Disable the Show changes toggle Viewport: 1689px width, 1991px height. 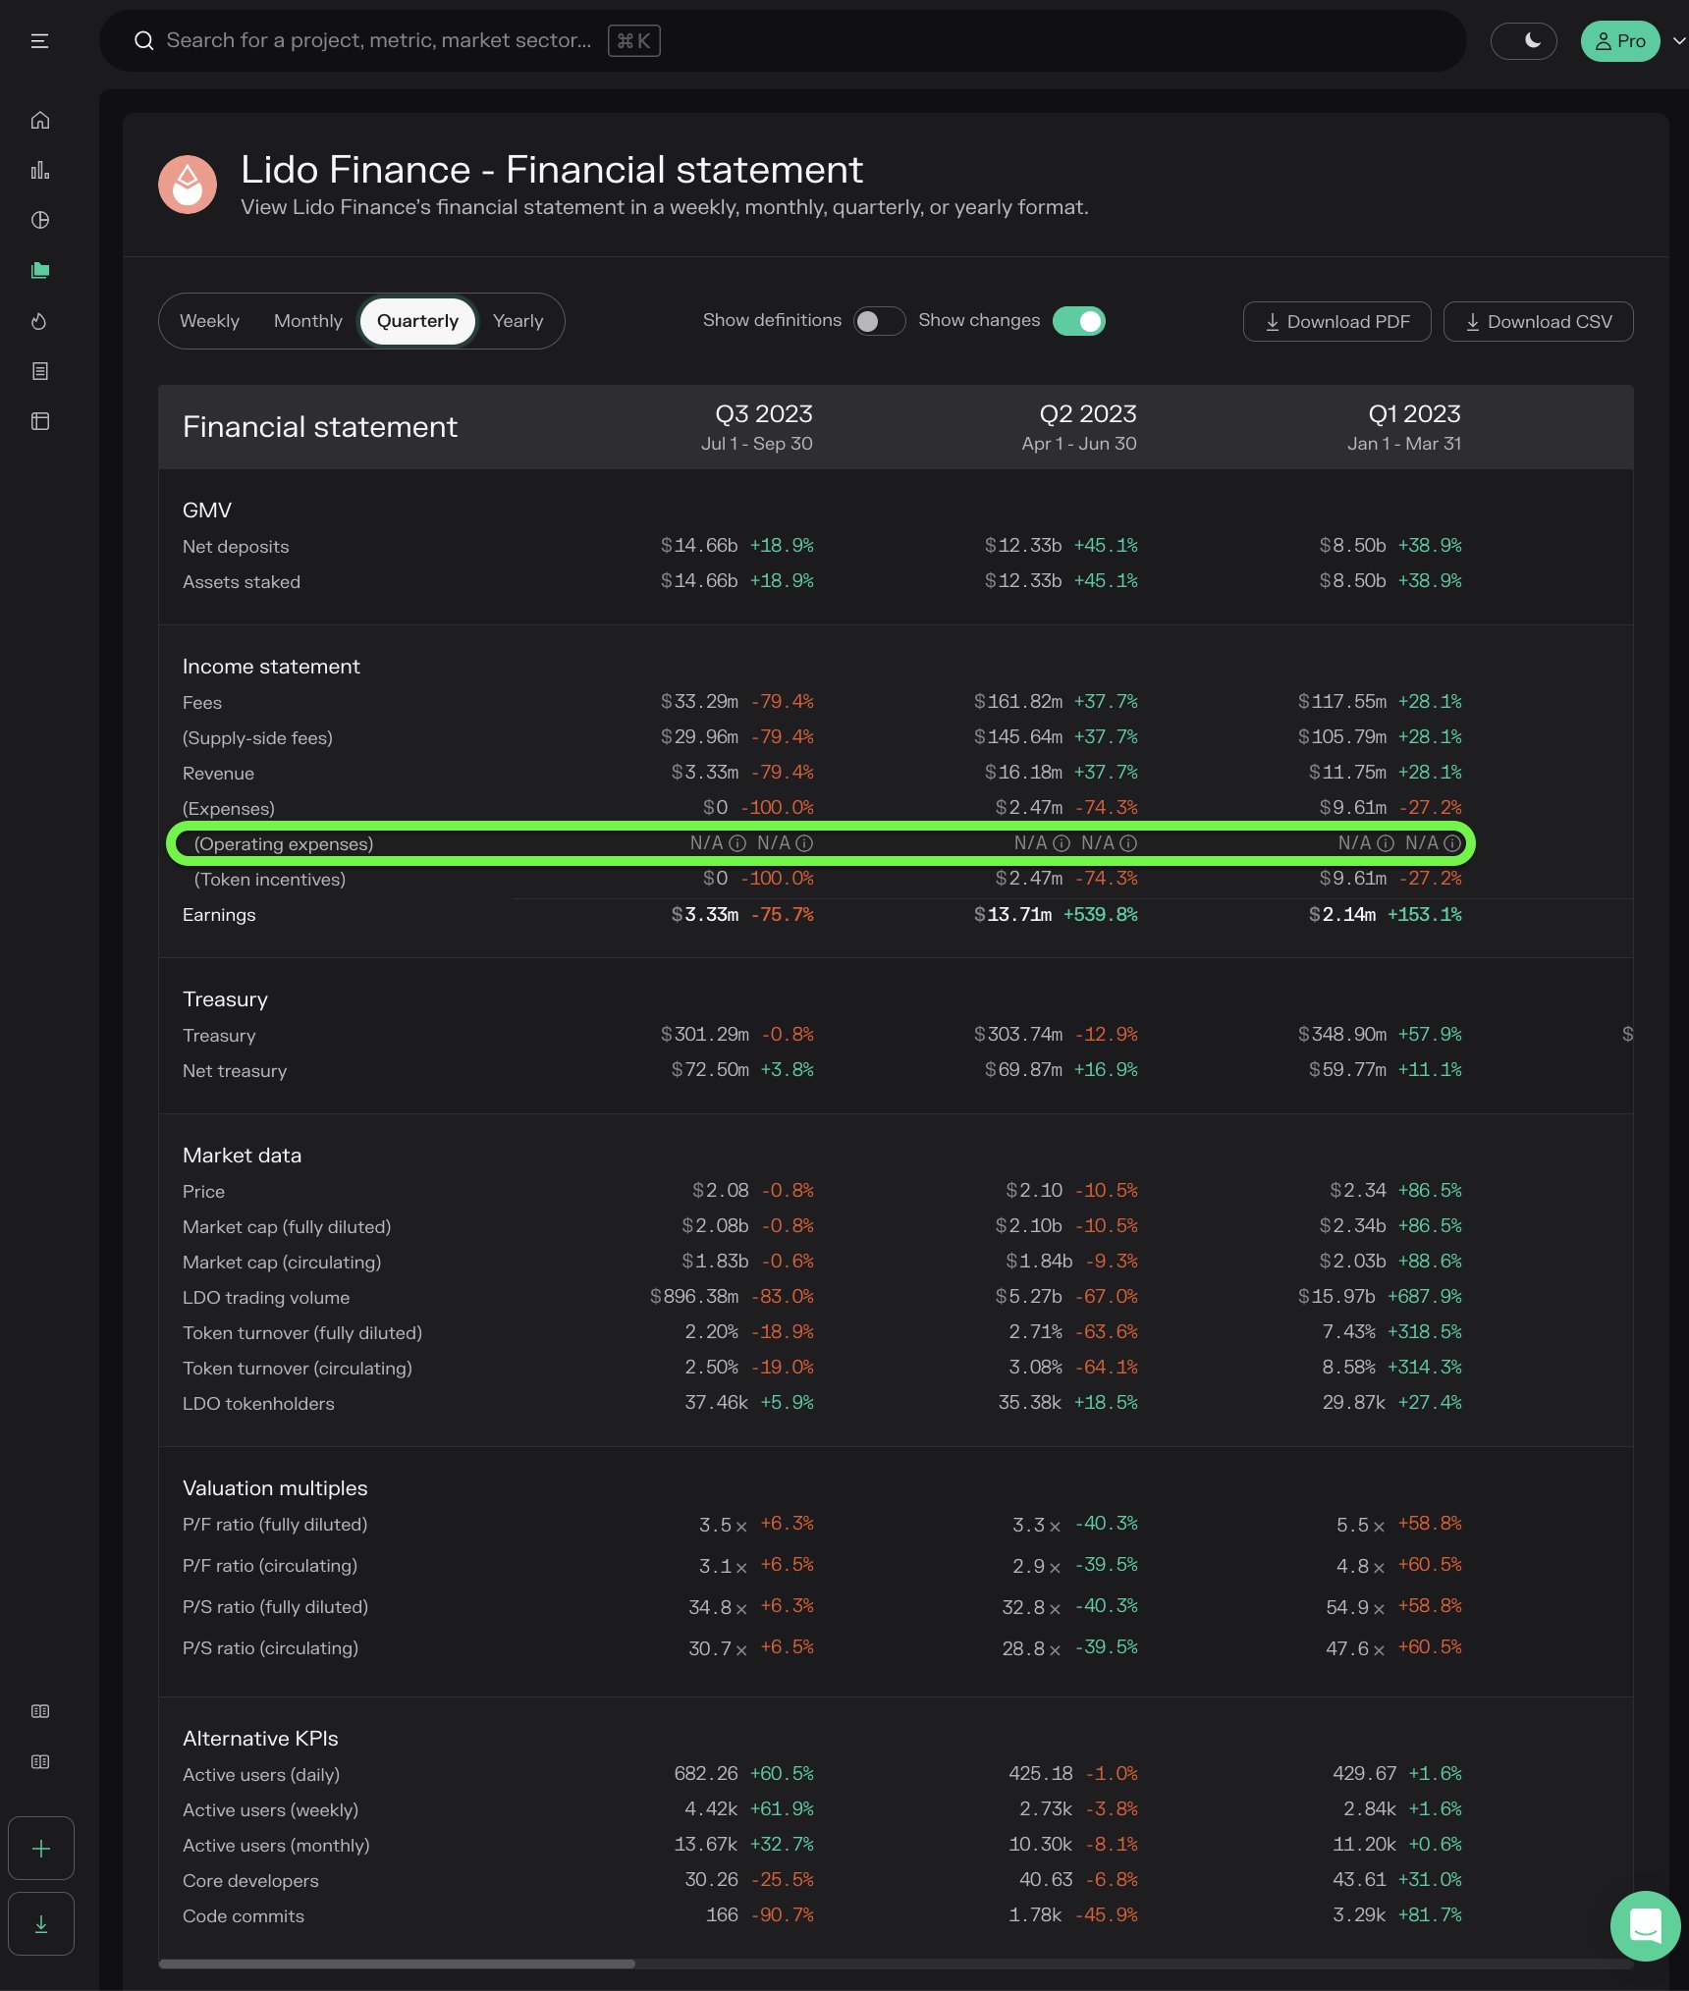(x=1079, y=321)
